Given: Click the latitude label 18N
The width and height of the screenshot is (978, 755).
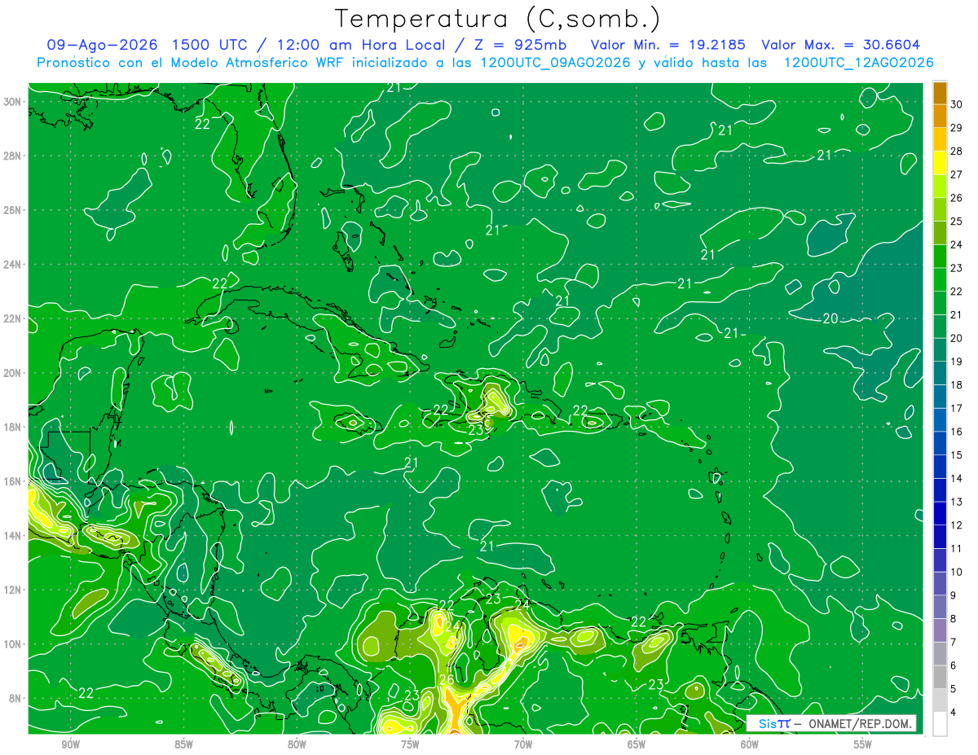Looking at the screenshot, I should pyautogui.click(x=11, y=427).
